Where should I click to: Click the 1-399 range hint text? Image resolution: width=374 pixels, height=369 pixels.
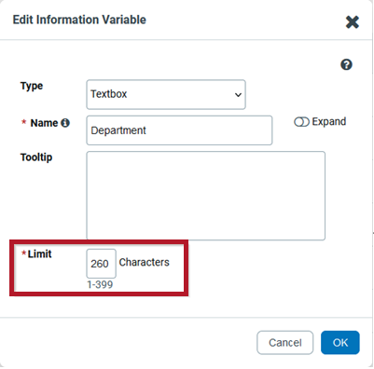coord(100,284)
